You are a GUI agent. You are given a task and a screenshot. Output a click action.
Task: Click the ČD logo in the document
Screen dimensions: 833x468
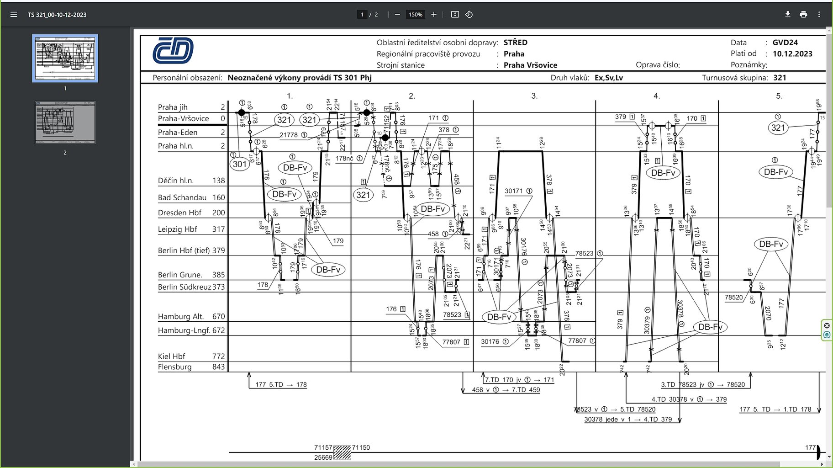173,51
